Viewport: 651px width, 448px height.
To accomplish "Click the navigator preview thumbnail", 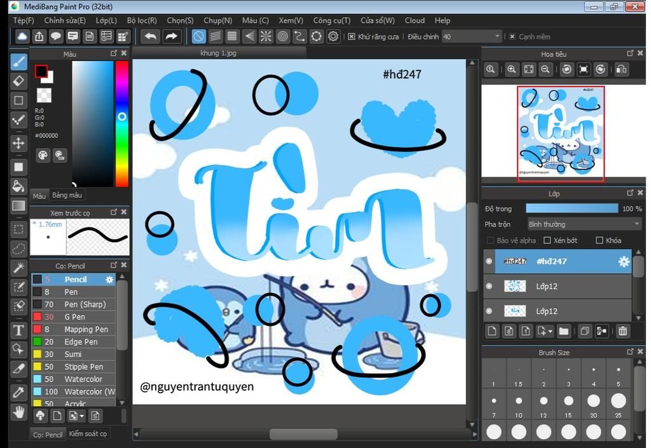I will [x=561, y=133].
